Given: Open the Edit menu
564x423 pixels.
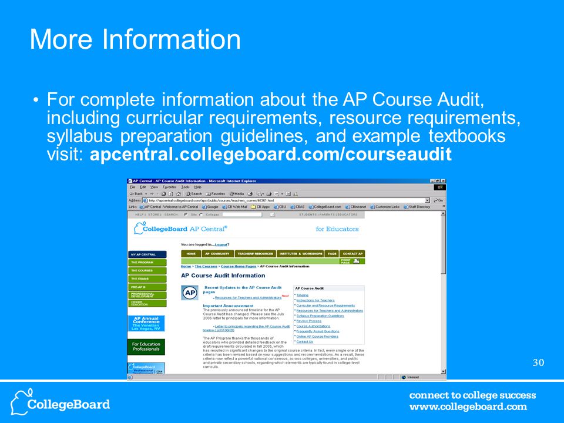Looking at the screenshot, I should [x=143, y=187].
